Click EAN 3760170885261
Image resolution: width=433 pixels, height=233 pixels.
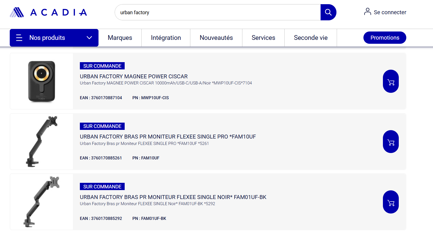pyautogui.click(x=101, y=158)
